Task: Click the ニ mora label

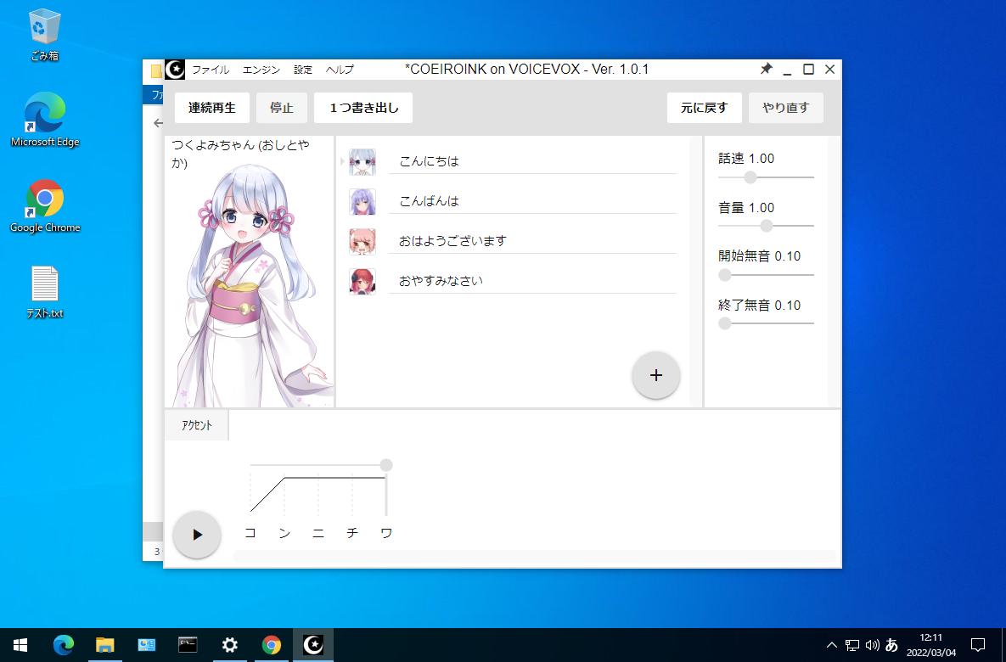Action: point(318,533)
